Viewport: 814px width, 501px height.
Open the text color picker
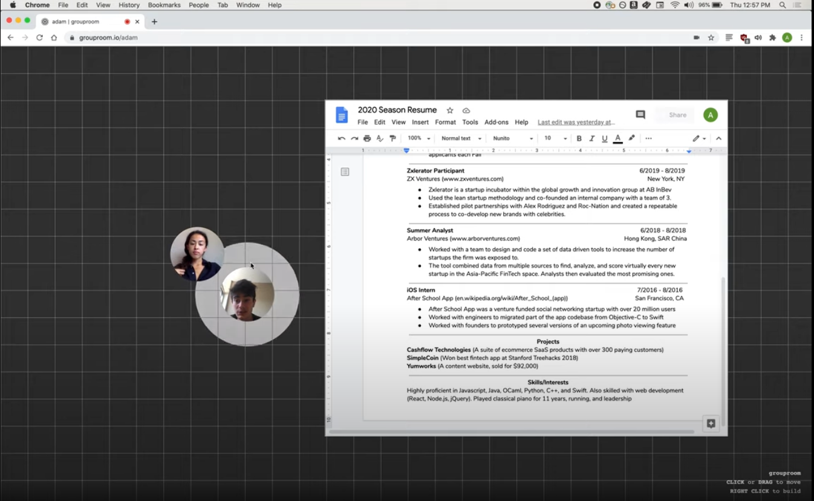(x=617, y=138)
